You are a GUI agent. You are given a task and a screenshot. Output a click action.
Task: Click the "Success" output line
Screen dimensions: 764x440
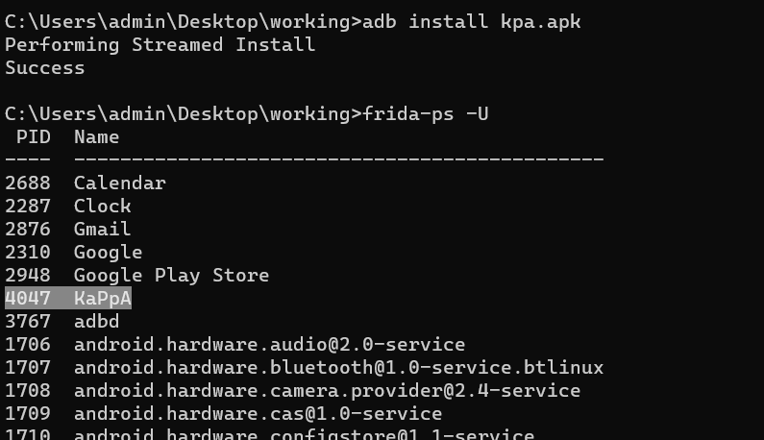click(x=44, y=67)
